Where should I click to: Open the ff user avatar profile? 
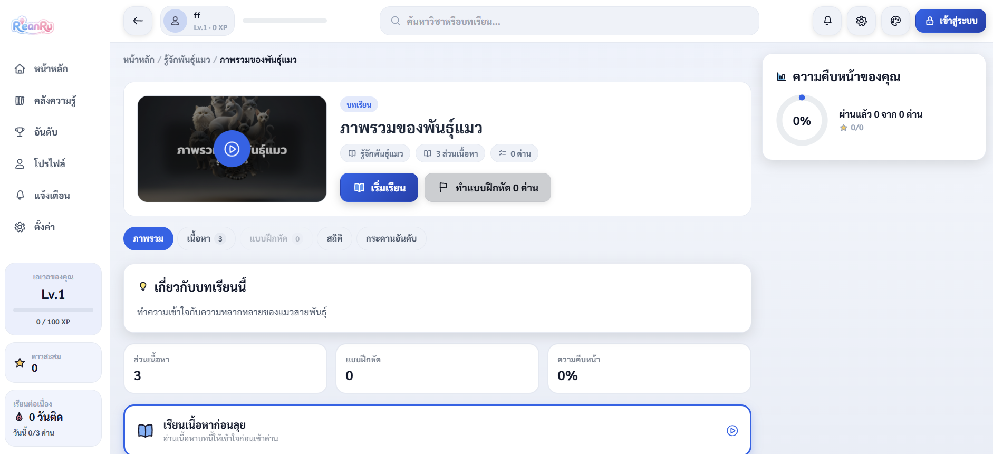pos(175,21)
